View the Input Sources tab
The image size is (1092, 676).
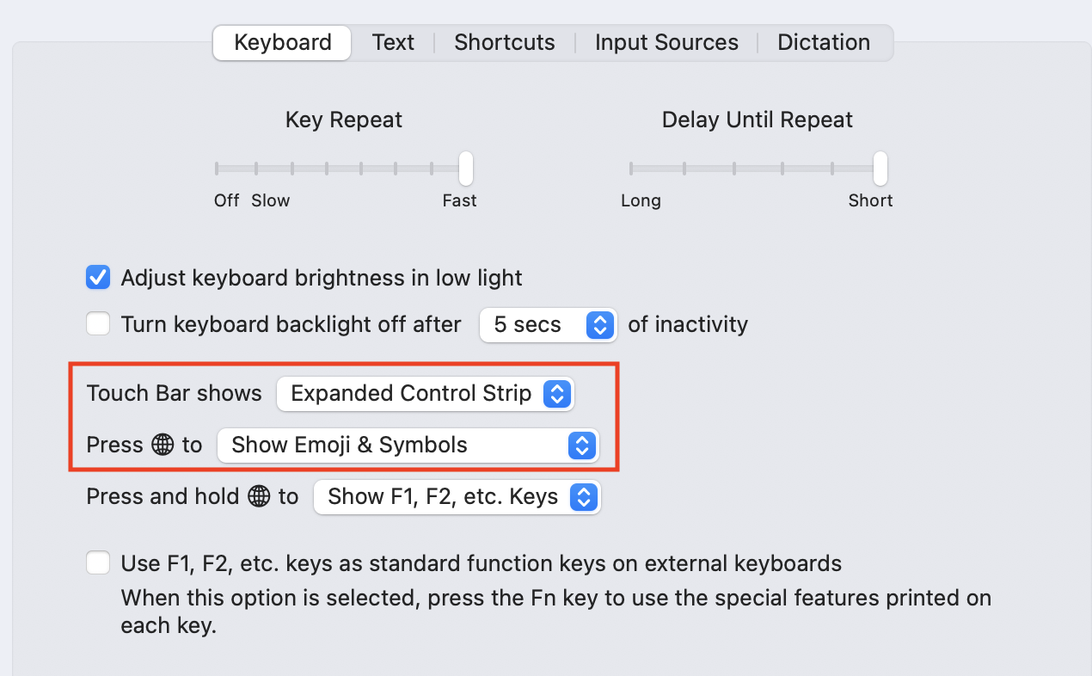pyautogui.click(x=666, y=41)
